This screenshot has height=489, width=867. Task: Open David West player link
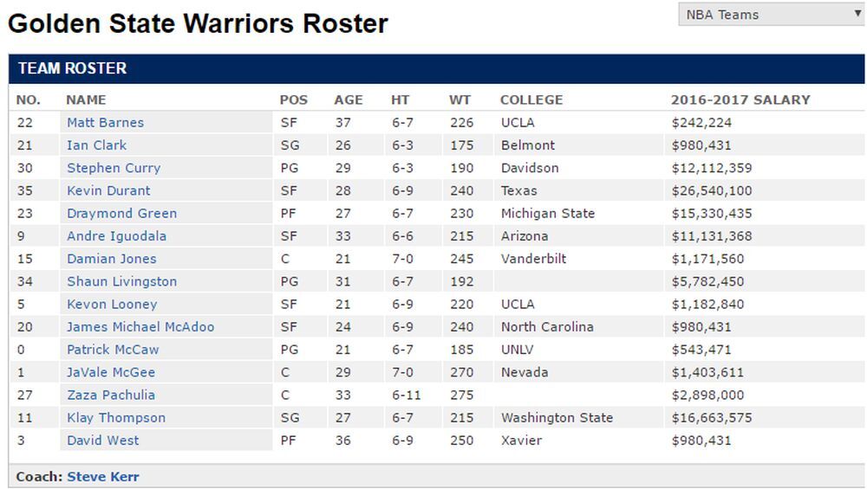[102, 441]
